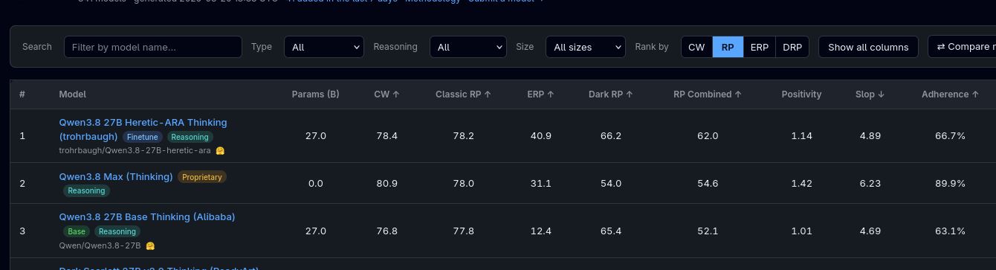Sort table by Classic RP column
Screen dimensions: 996x270
tap(463, 94)
